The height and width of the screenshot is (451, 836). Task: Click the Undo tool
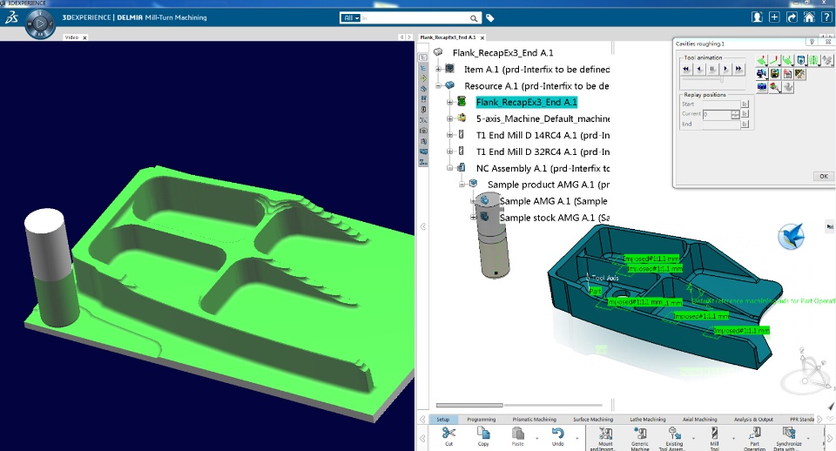tap(557, 436)
